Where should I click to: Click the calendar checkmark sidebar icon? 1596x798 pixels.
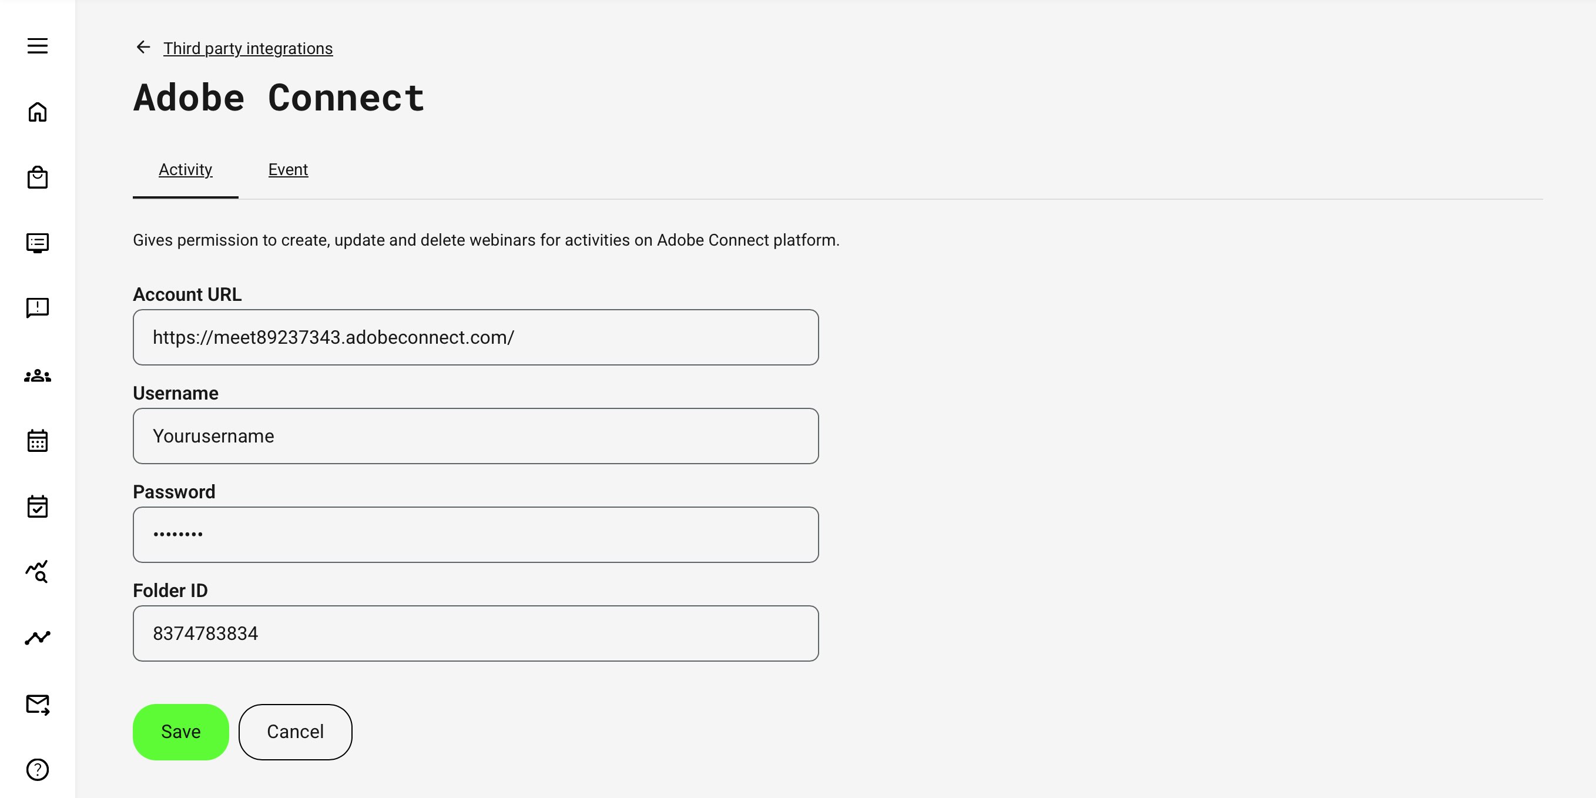pos(37,506)
